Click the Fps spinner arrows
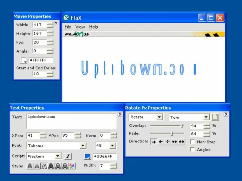The width and height of the screenshot is (242, 181). [50, 42]
